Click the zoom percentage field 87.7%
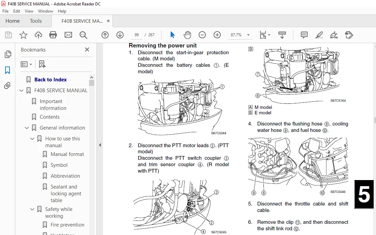The height and width of the screenshot is (235, 376). pyautogui.click(x=236, y=35)
